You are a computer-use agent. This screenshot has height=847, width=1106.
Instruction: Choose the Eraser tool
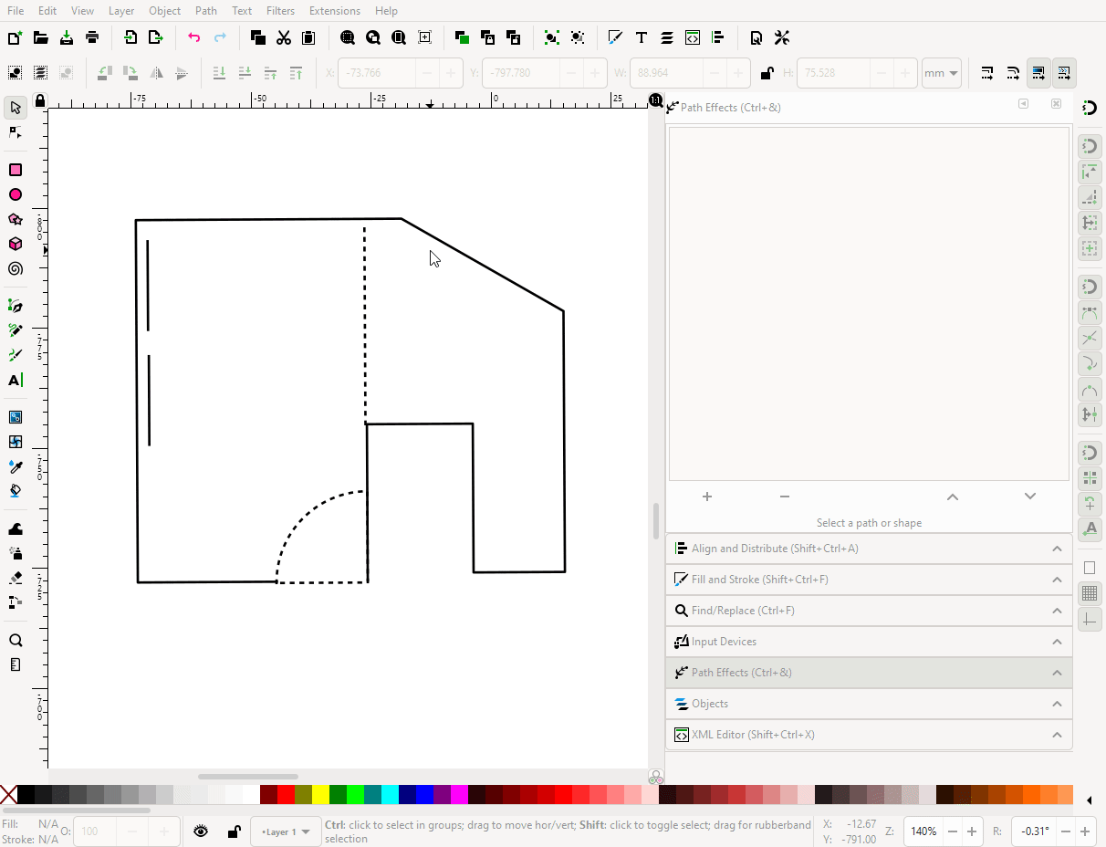click(x=16, y=578)
